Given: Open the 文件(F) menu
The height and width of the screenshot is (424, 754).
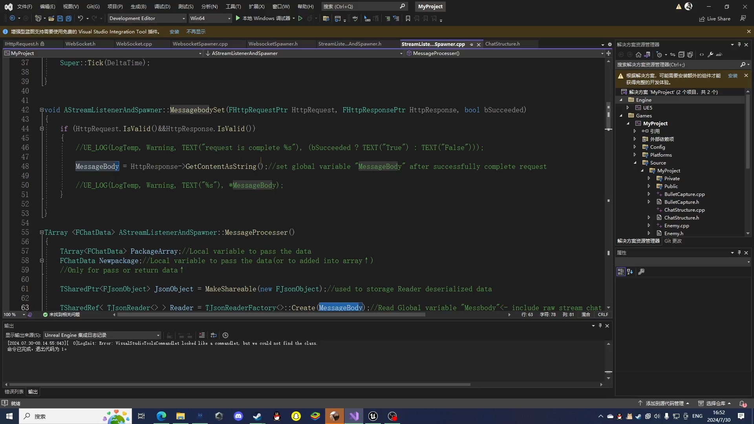Looking at the screenshot, I should coord(24,6).
